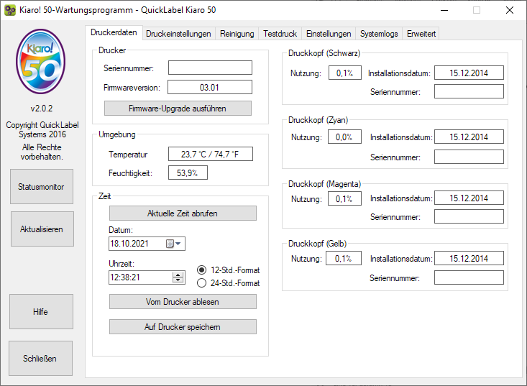Click the Umgebung group label
Image resolution: width=527 pixels, height=386 pixels.
coord(117,134)
